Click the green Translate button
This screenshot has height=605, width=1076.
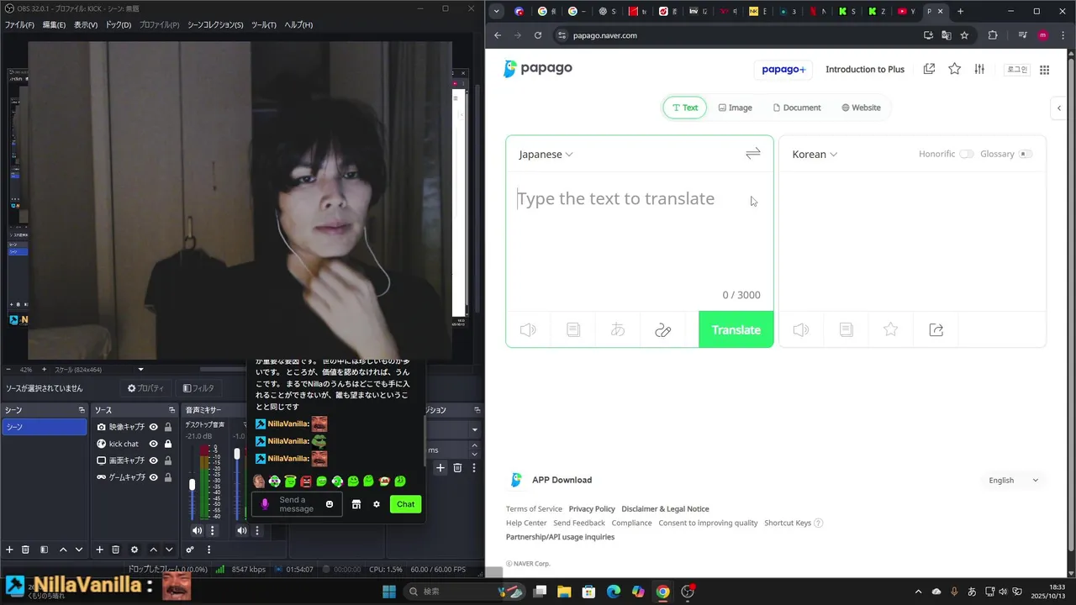tap(736, 329)
